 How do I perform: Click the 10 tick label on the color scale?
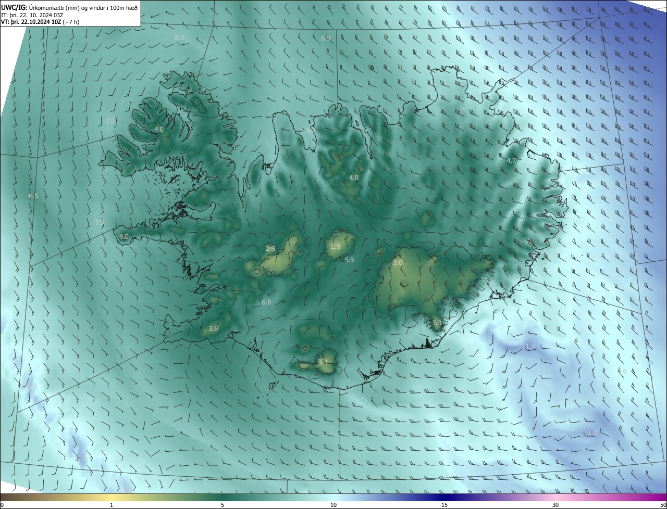point(333,505)
